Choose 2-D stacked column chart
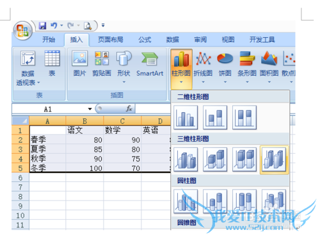The image size is (320, 237). click(x=215, y=117)
